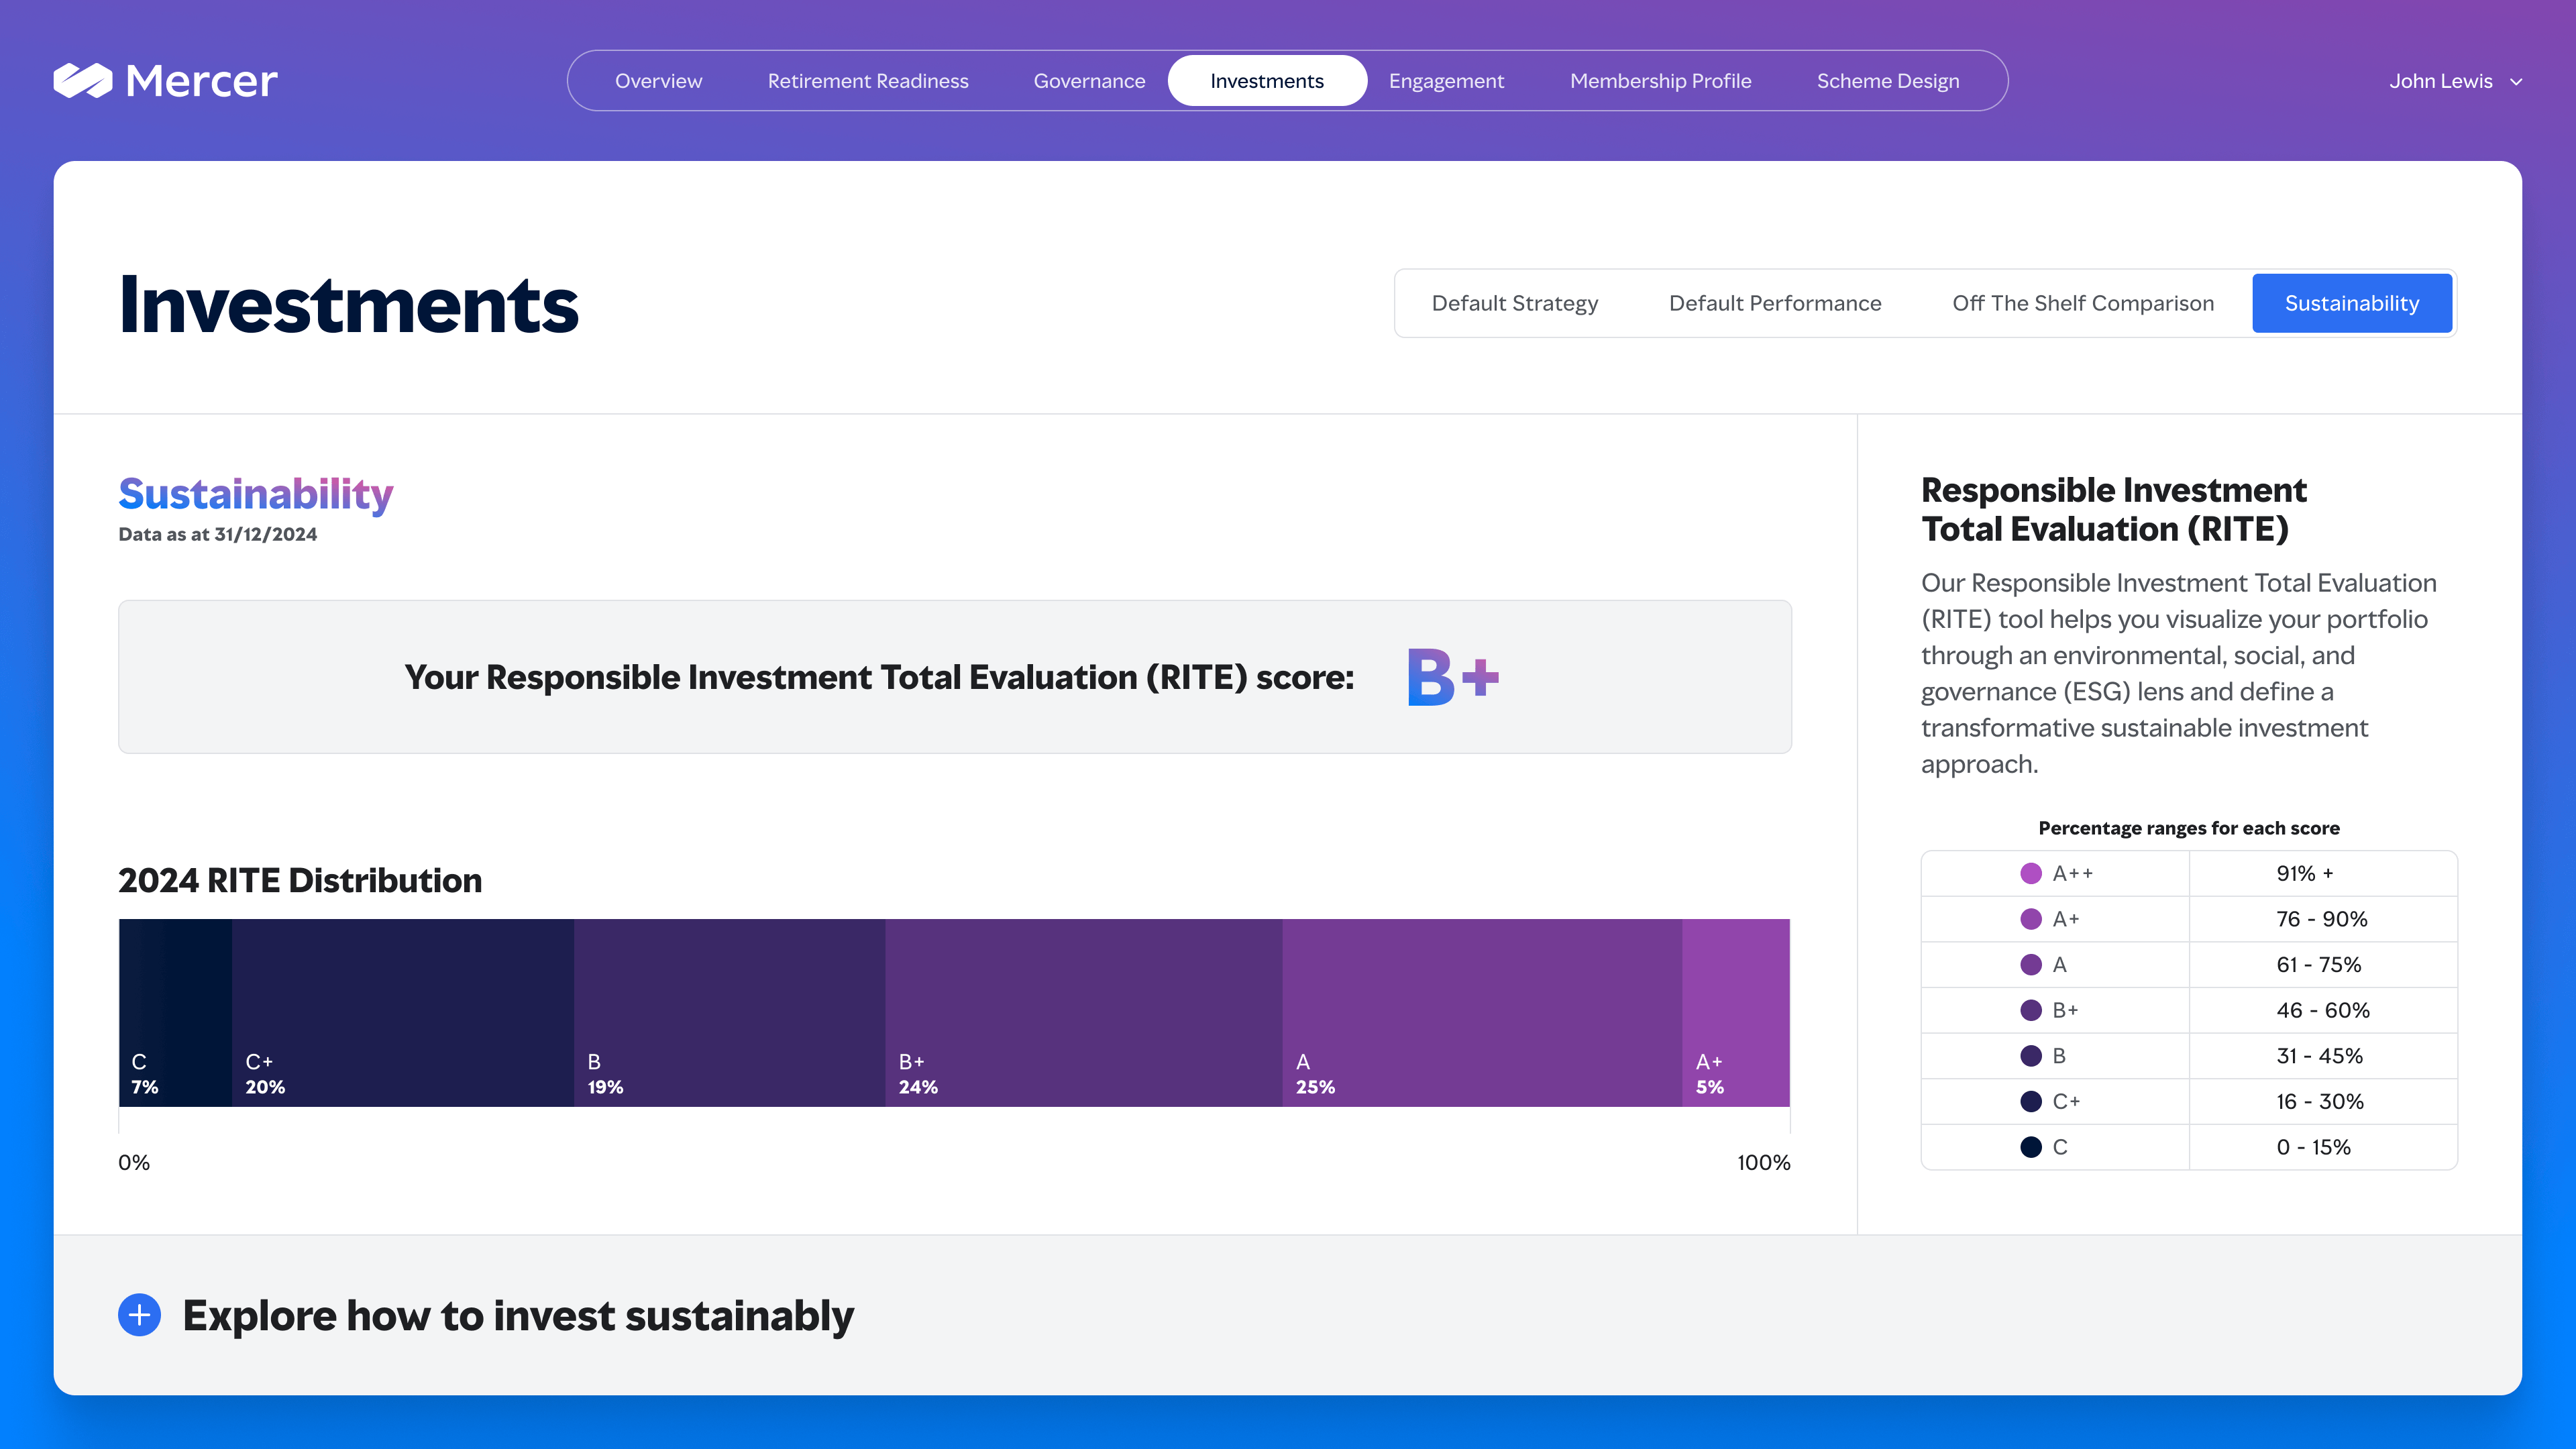The width and height of the screenshot is (2576, 1449).
Task: Select the Default Strategy sub-tab
Action: coord(1514,303)
